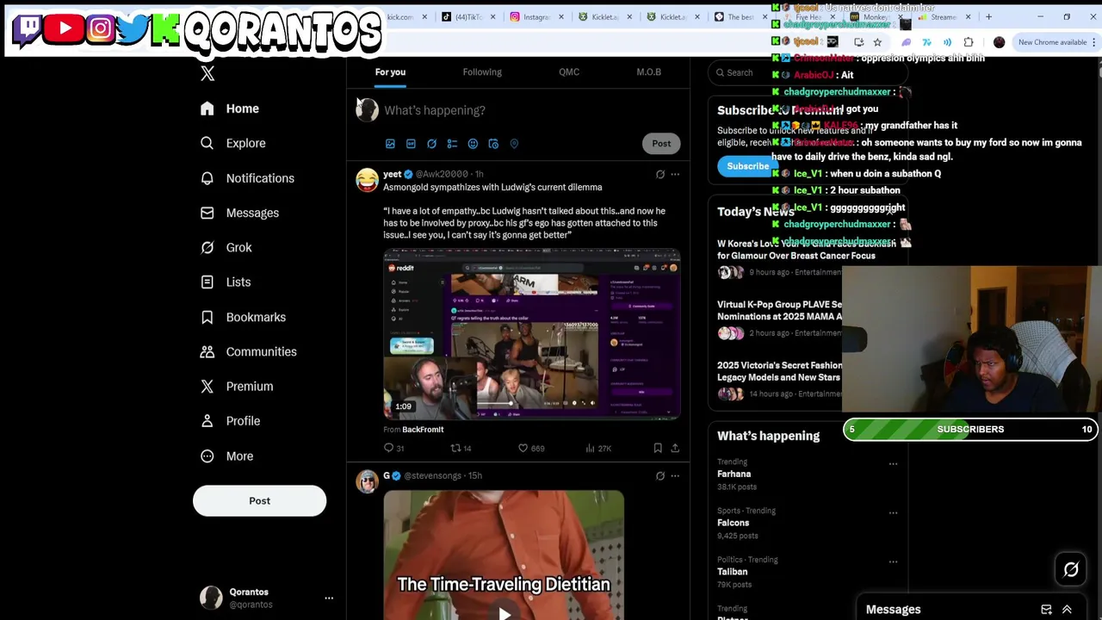Open 2025 Victoria's Secret Fashion news story
The width and height of the screenshot is (1102, 620).
779,371
